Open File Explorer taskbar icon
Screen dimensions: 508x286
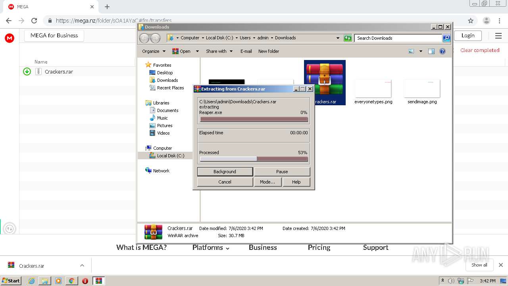tap(45, 281)
